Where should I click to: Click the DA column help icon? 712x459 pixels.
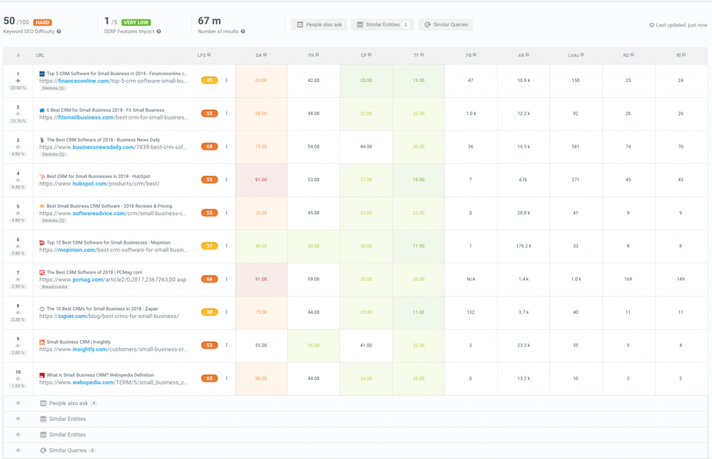click(265, 55)
